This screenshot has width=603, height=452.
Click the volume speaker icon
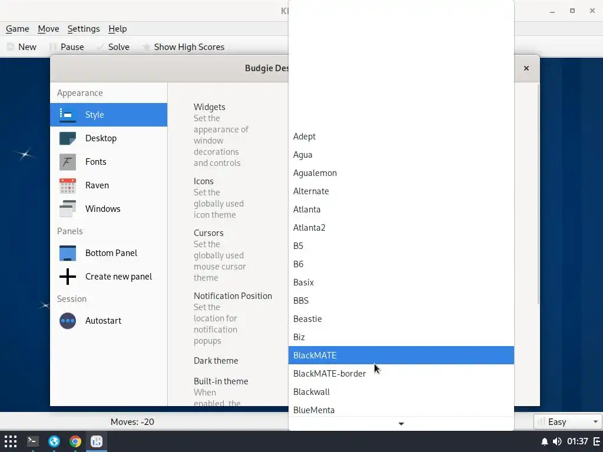click(x=557, y=441)
